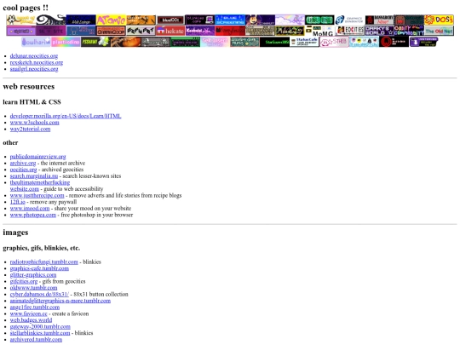
Task: Open the blinkies cafe badge
Action: click(x=200, y=20)
